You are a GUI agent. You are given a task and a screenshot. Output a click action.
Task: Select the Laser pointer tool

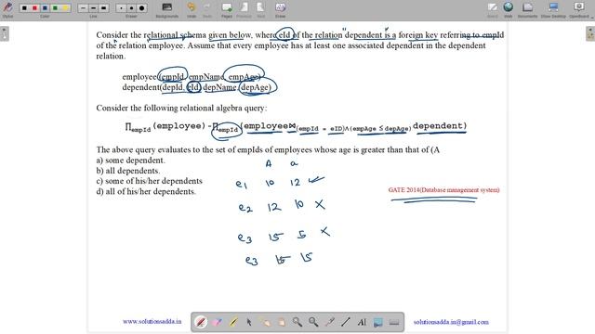tap(329, 322)
